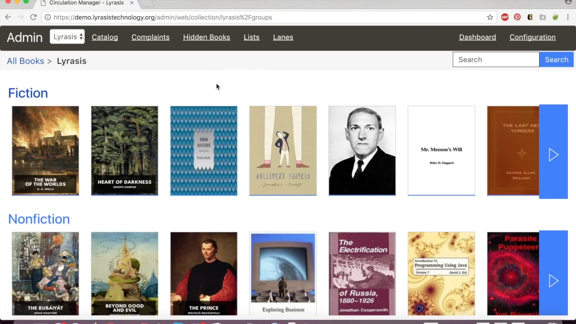Open the Mr. Meeson's Will book
The image size is (576, 324).
(x=441, y=151)
